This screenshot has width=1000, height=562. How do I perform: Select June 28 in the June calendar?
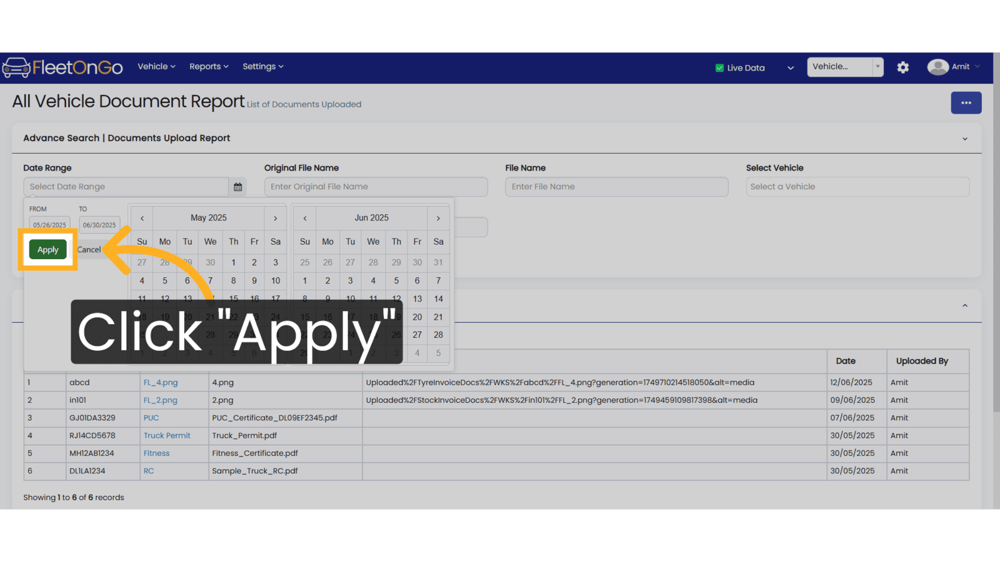438,335
